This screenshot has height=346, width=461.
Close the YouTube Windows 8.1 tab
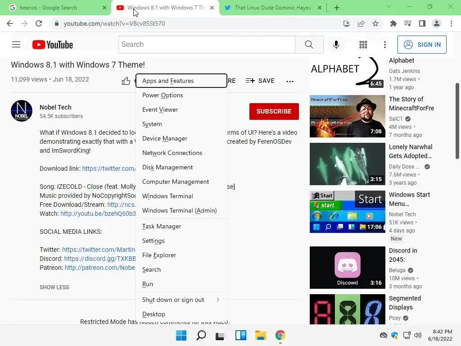pyautogui.click(x=212, y=8)
